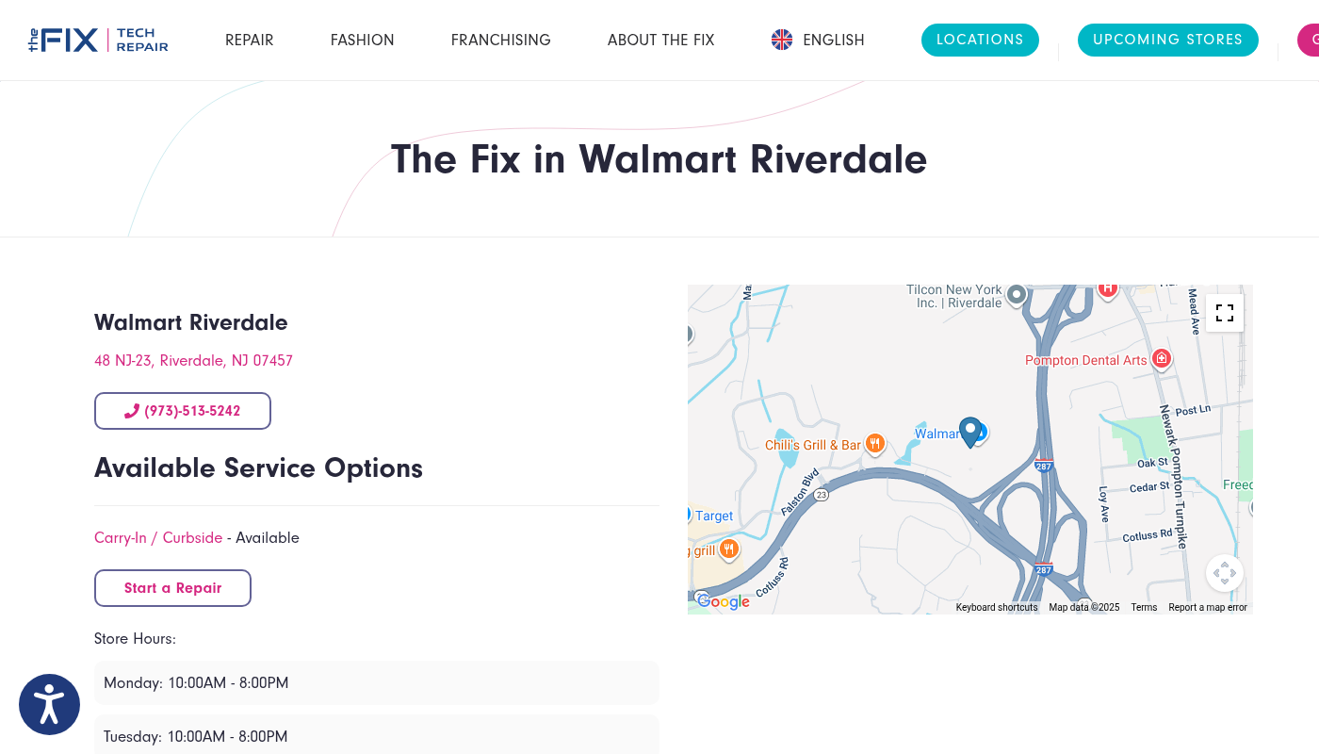Click the Google logo on the map
The height and width of the screenshot is (754, 1319).
(724, 602)
